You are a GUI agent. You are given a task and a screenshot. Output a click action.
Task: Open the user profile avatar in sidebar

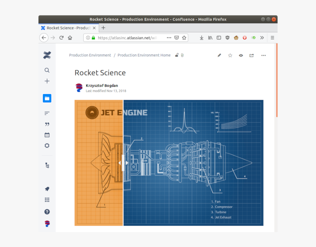(47, 223)
